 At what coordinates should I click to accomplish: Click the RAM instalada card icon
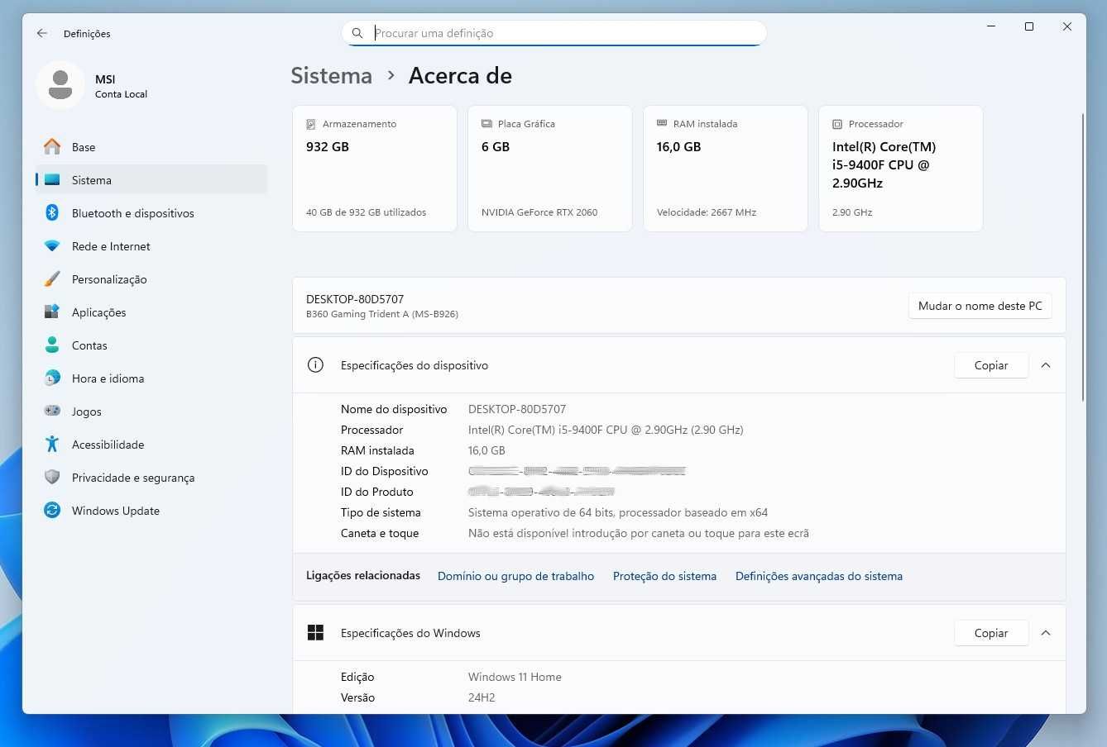click(x=662, y=124)
